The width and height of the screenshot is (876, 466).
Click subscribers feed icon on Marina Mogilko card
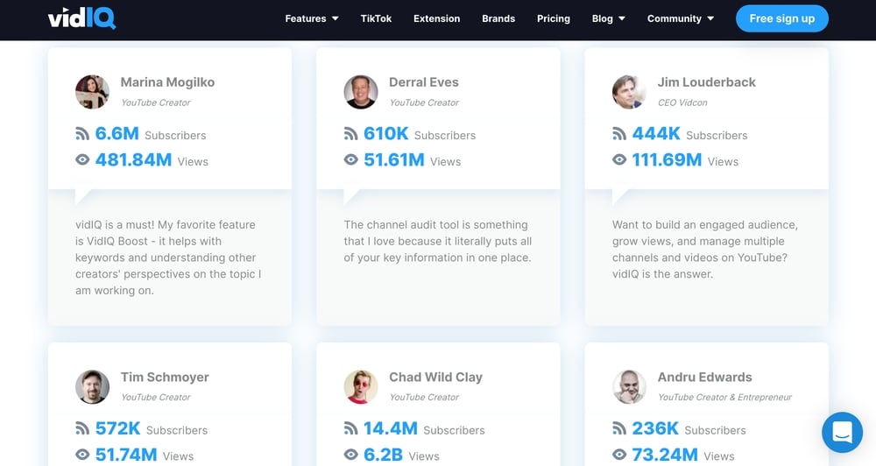82,134
